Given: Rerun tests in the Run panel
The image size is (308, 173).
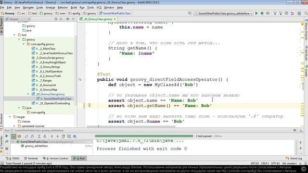Looking at the screenshot, I should point(7,136).
